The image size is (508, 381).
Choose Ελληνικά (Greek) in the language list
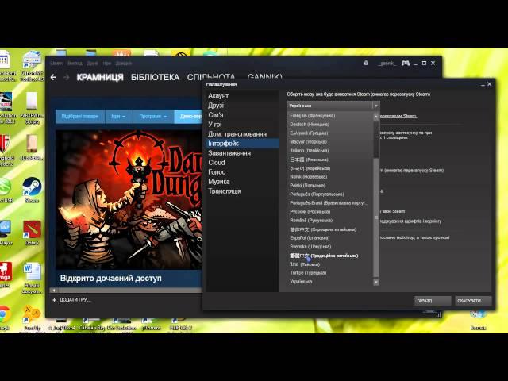click(x=330, y=133)
